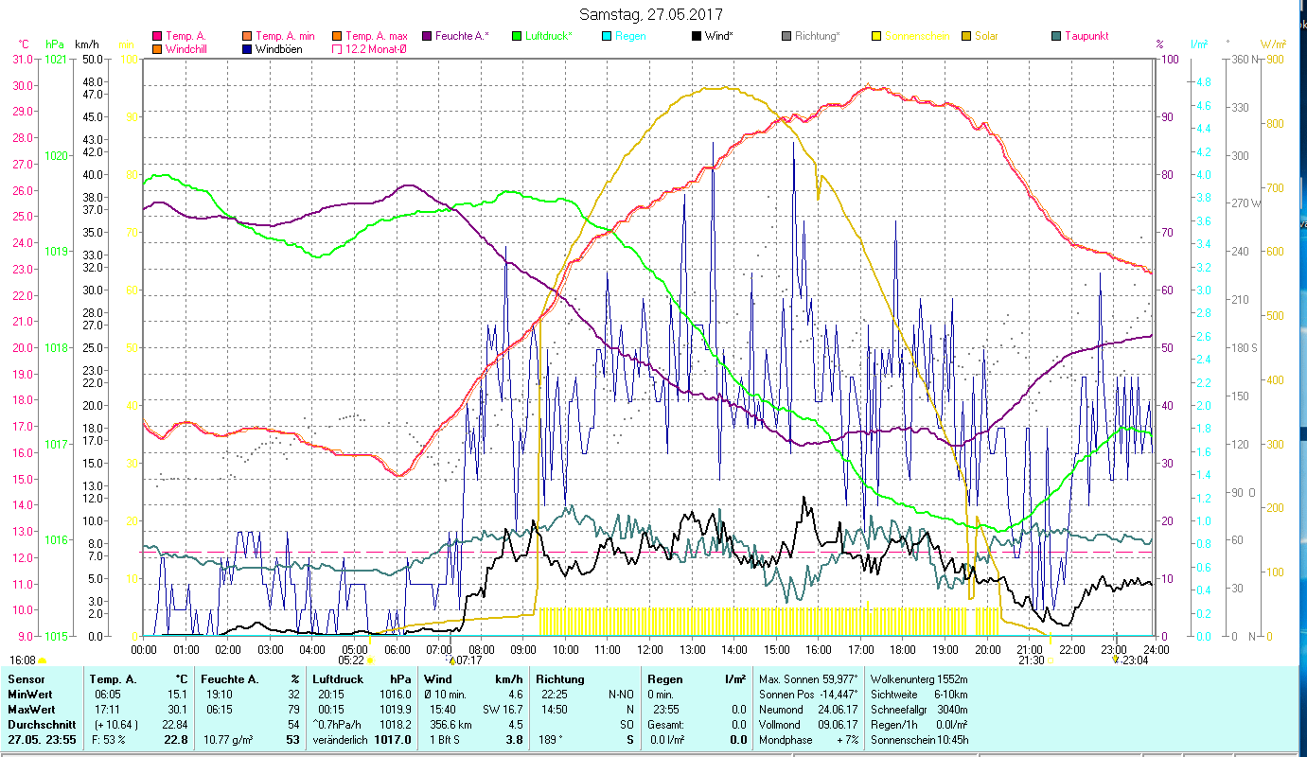Screen dimensions: 1307x757
Task: Click the sunrise marker at 05:22
Action: pos(370,660)
